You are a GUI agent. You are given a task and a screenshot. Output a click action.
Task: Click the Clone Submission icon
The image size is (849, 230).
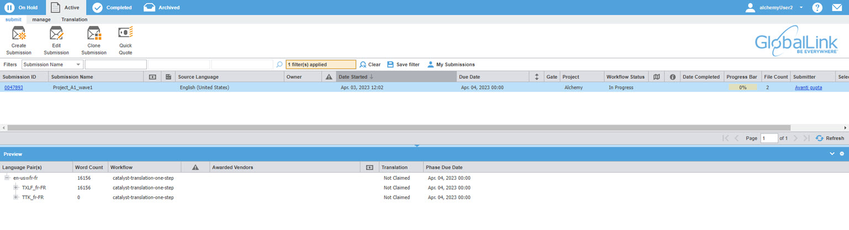pos(94,34)
